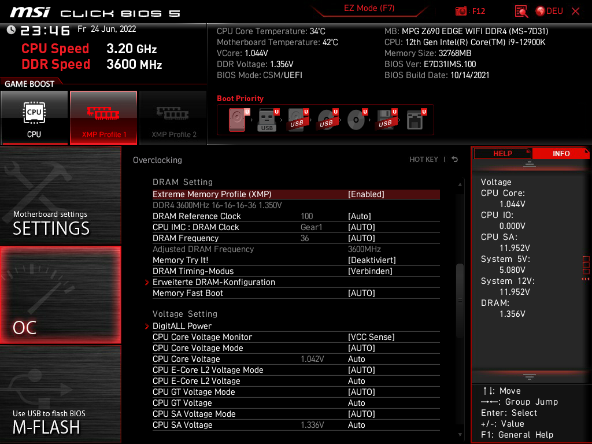Select the USB hard disk boot device
The width and height of the screenshot is (592, 444).
(297, 120)
